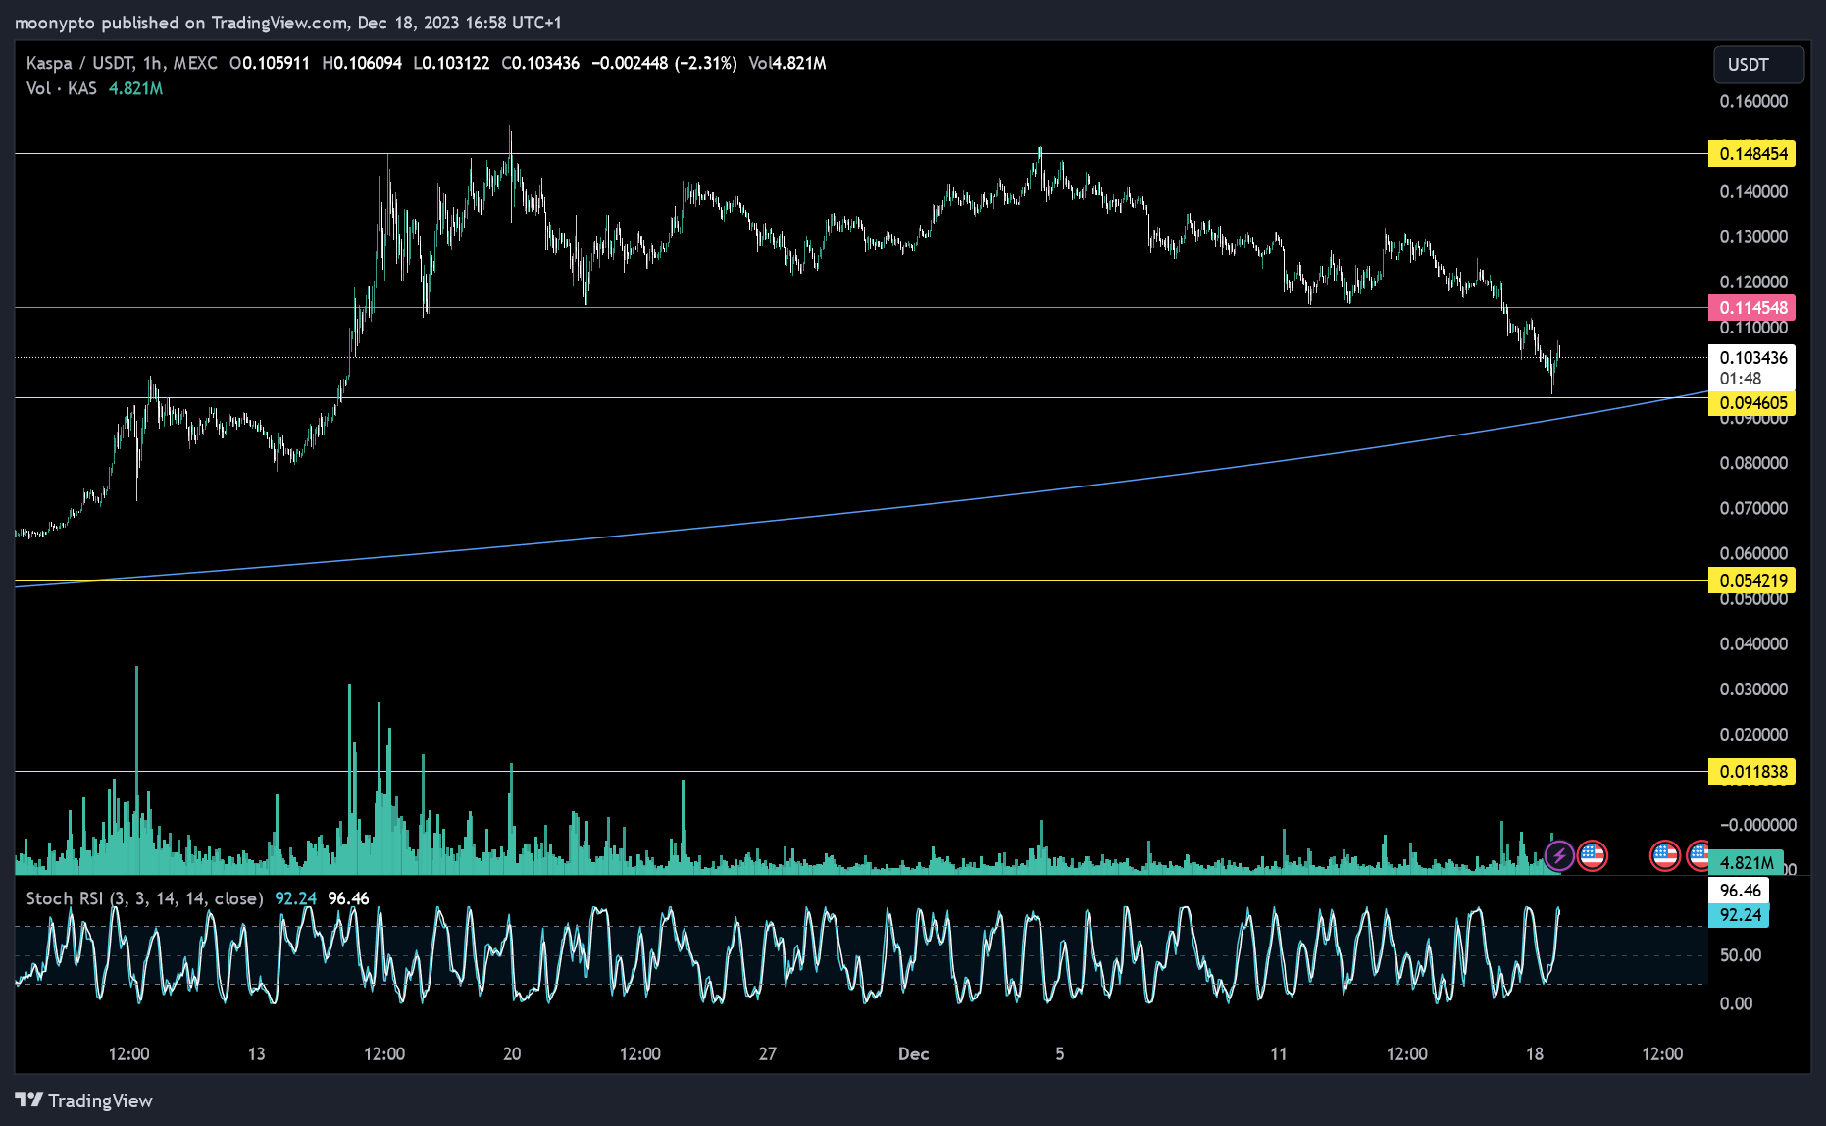This screenshot has height=1126, width=1826.
Task: Click the low value L0.103122 in legend
Action: pyautogui.click(x=451, y=63)
